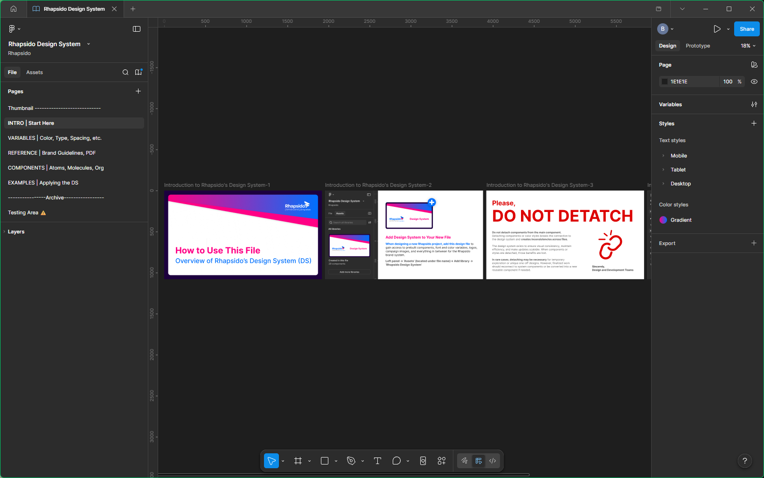The width and height of the screenshot is (764, 478).
Task: Switch to the Prototype tab
Action: (697, 46)
